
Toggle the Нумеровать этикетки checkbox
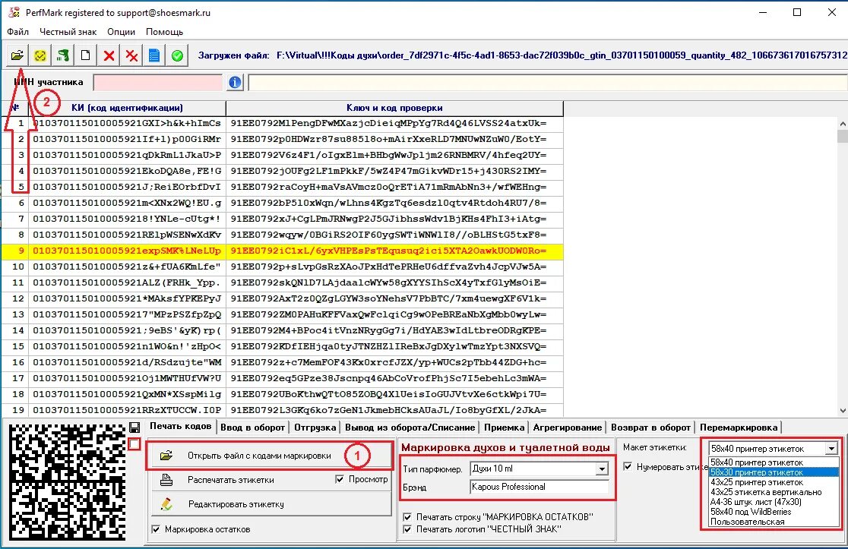[628, 466]
